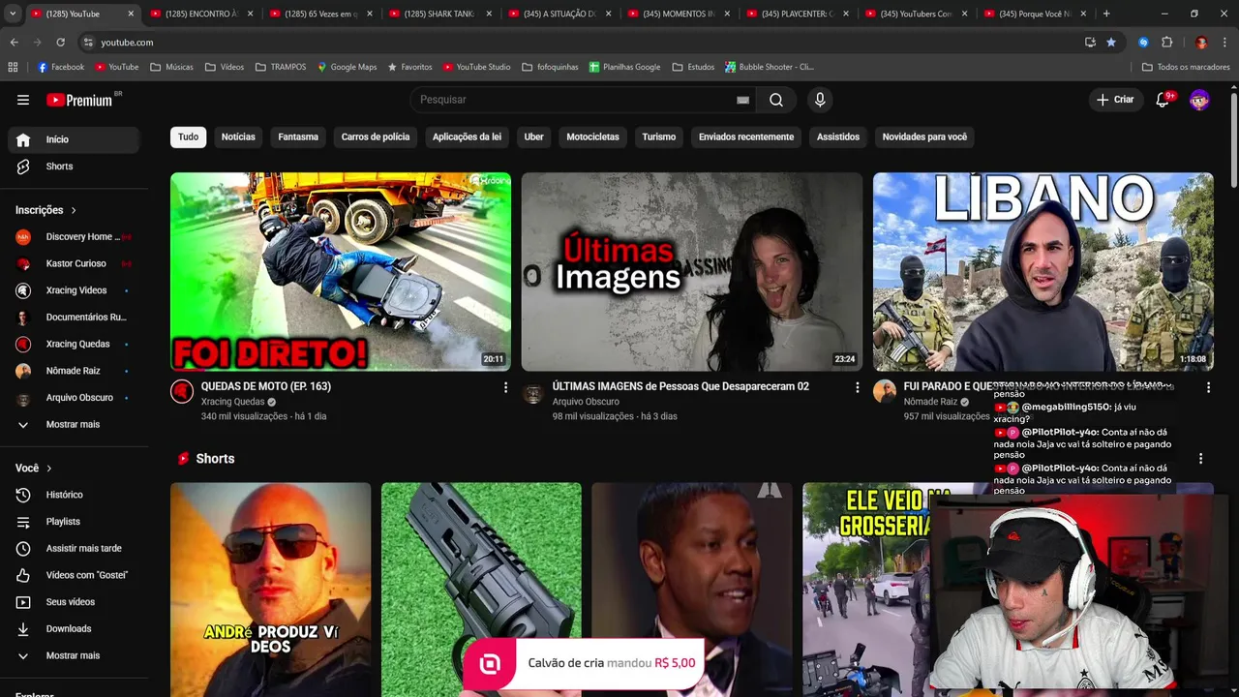This screenshot has height=697, width=1239.
Task: Select the Aplicações da lei chip
Action: (x=467, y=136)
